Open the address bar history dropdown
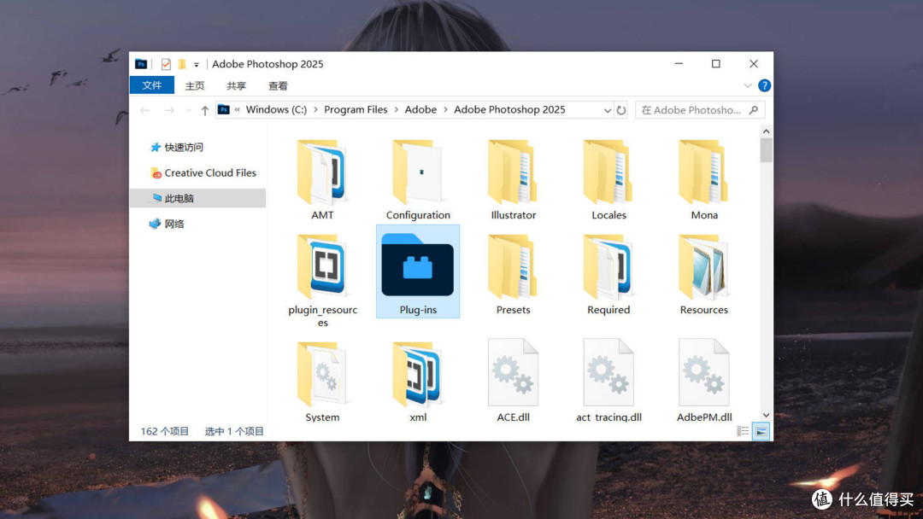The image size is (923, 519). (x=608, y=110)
